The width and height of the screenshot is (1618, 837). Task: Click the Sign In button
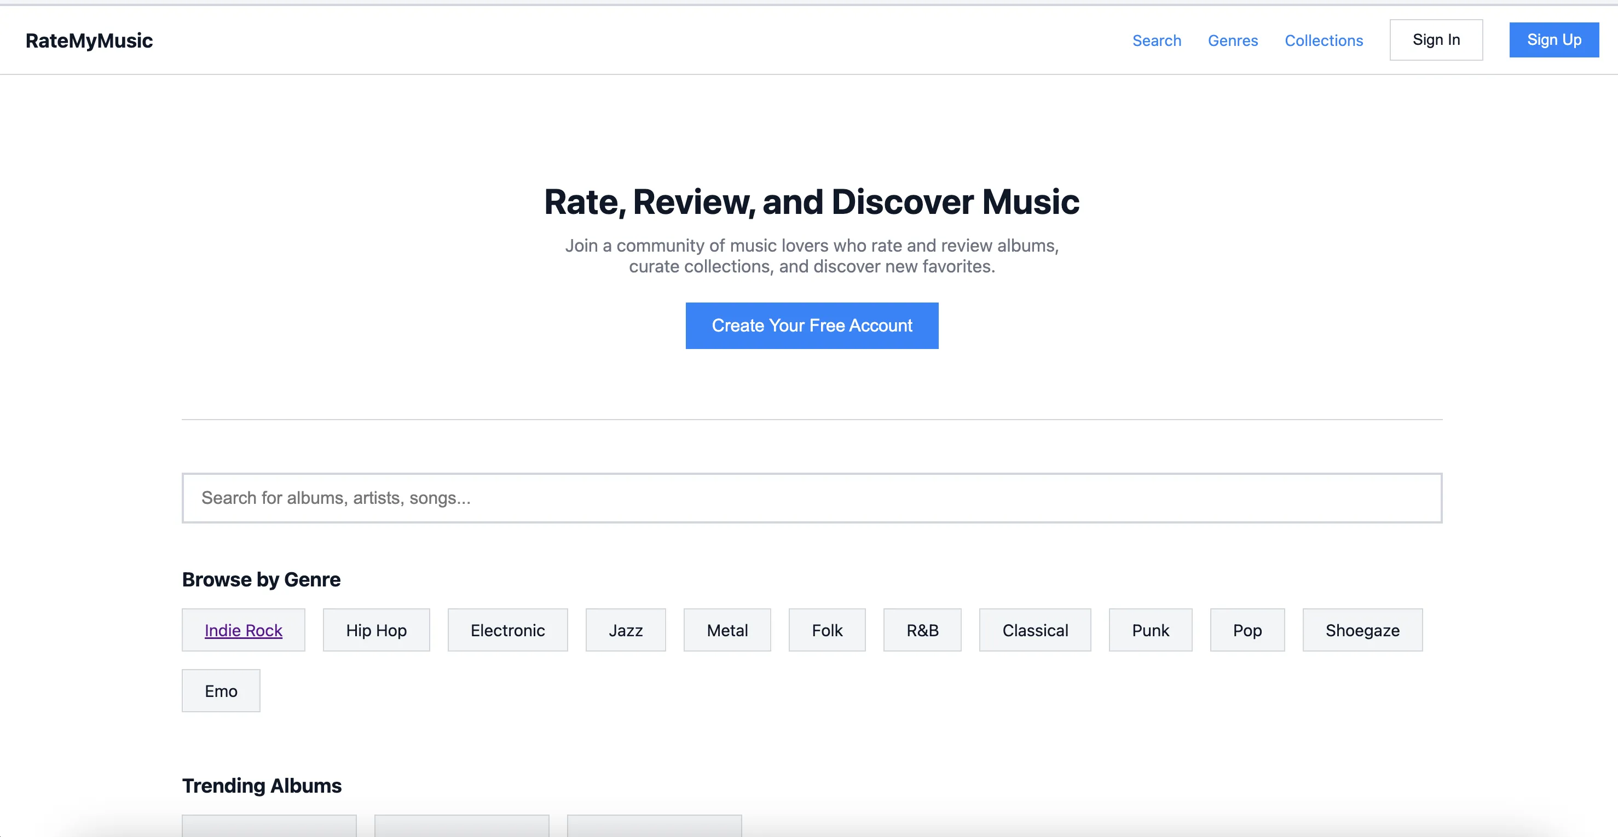coord(1436,39)
